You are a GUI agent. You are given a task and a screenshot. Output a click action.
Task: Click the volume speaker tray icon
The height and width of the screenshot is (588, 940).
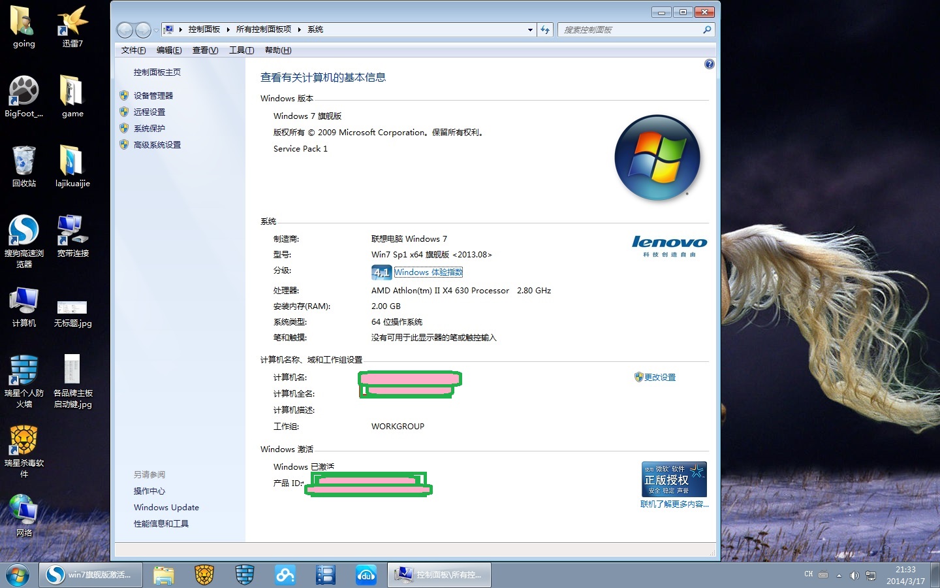click(854, 575)
